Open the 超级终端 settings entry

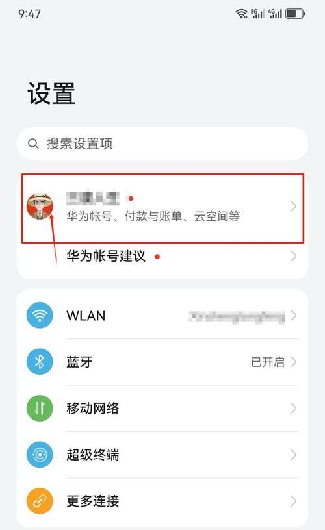162,455
